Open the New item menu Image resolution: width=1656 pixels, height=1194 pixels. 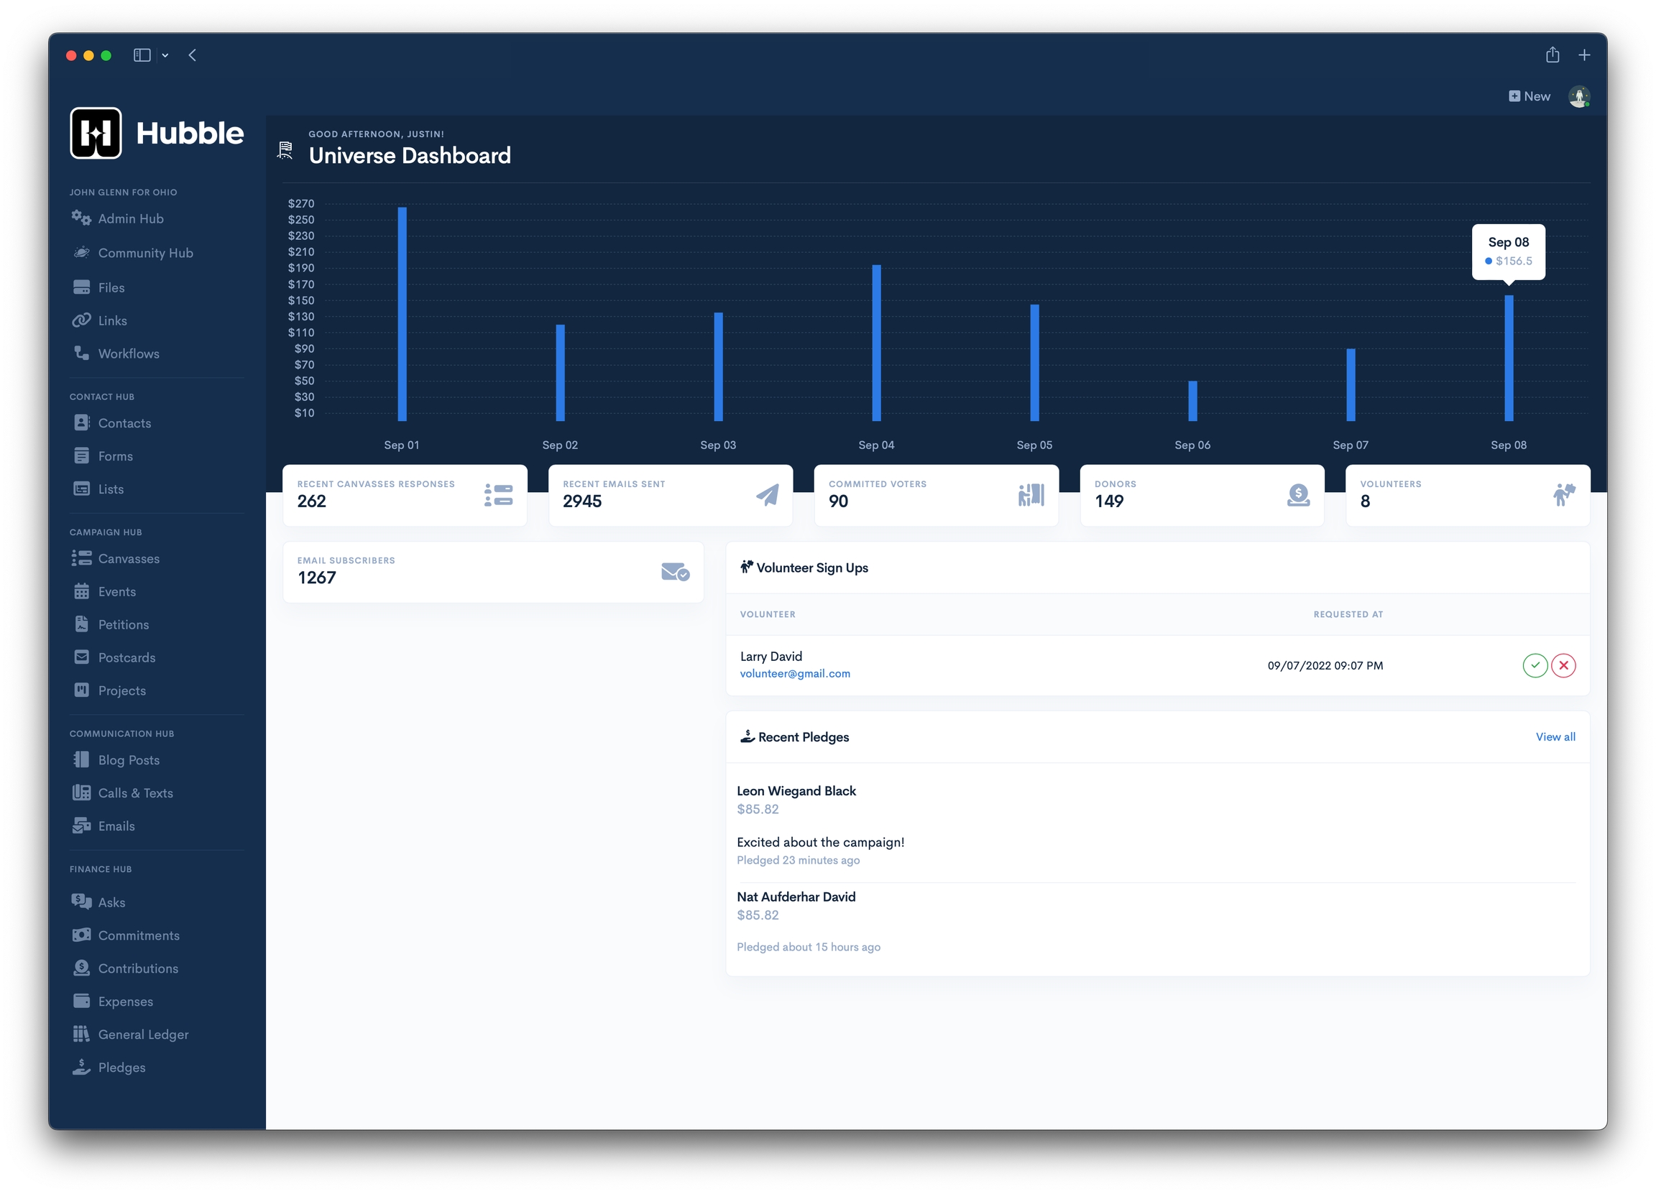coord(1529,96)
